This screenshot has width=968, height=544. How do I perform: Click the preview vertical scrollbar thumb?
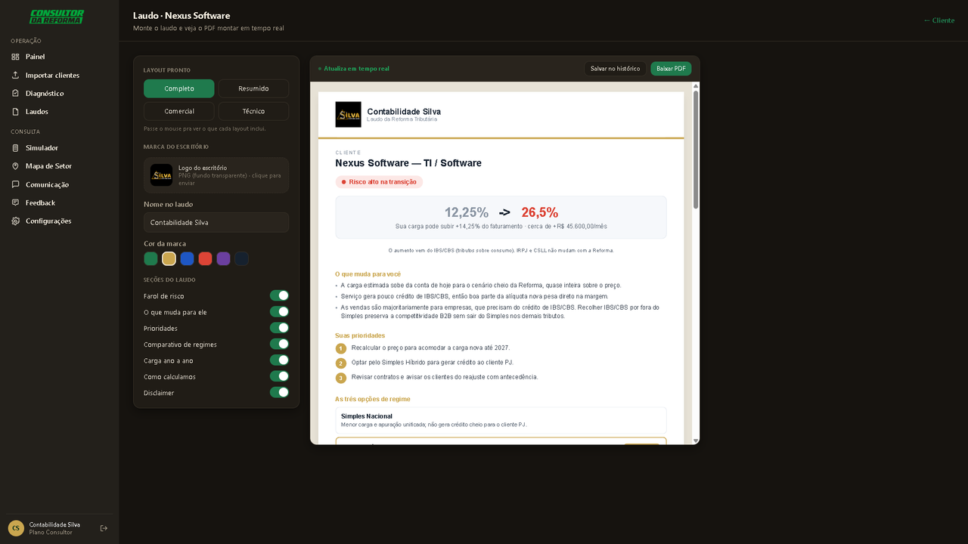(696, 150)
